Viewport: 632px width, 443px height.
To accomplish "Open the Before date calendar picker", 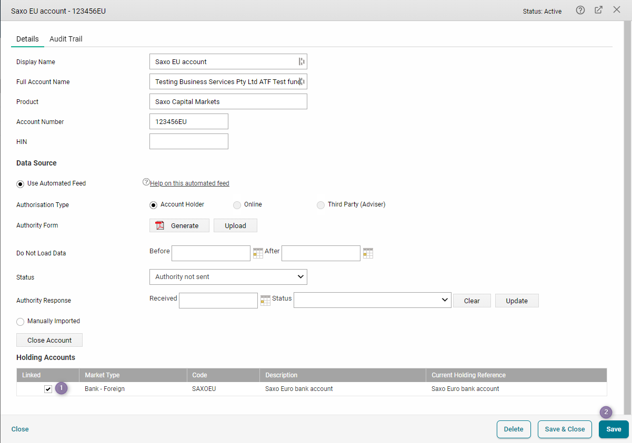I will pyautogui.click(x=258, y=253).
